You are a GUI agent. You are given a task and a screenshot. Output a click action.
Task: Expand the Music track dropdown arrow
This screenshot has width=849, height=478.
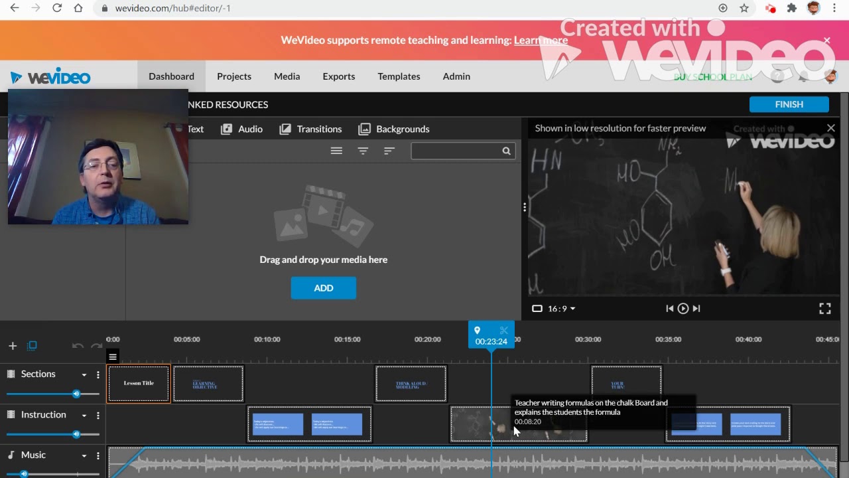[84, 456]
